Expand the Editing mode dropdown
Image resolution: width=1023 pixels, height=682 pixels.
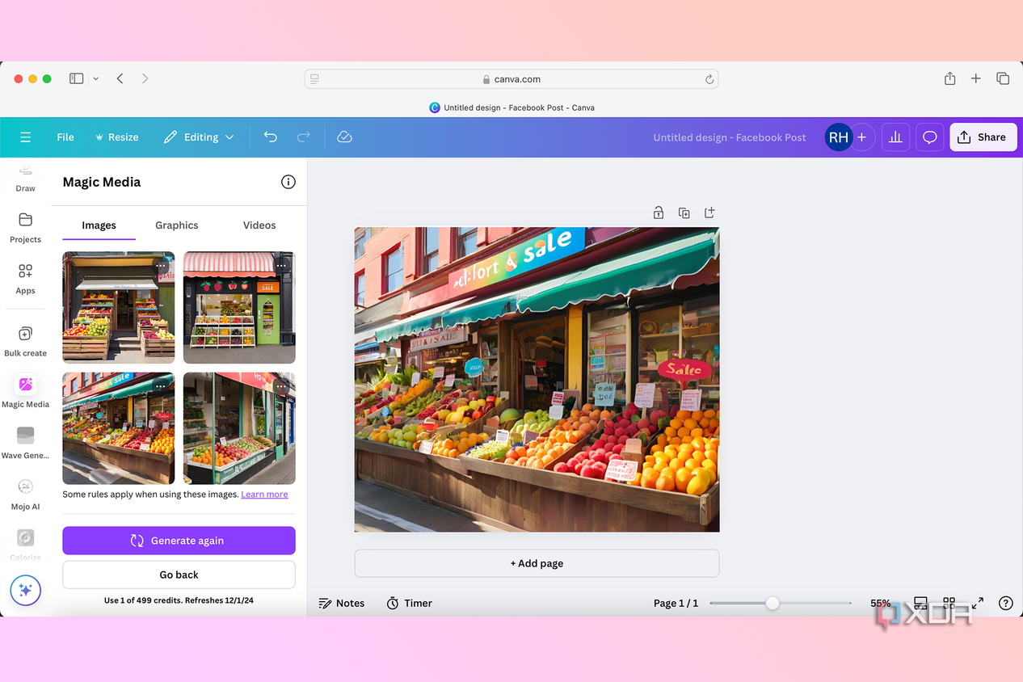[199, 137]
